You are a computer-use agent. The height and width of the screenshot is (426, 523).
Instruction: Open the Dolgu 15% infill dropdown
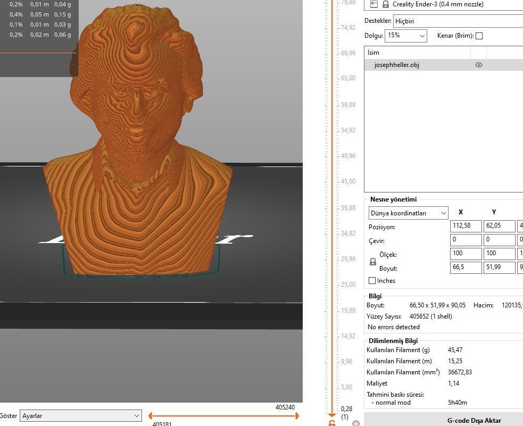(x=405, y=36)
